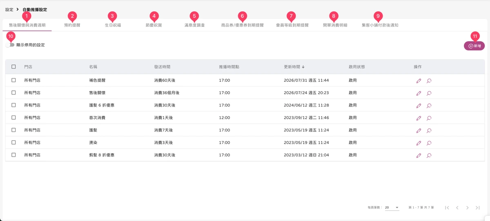Screen dimensions: 490x221
Task: Edit the 首次消費 row with pencil icon
Action: click(419, 118)
